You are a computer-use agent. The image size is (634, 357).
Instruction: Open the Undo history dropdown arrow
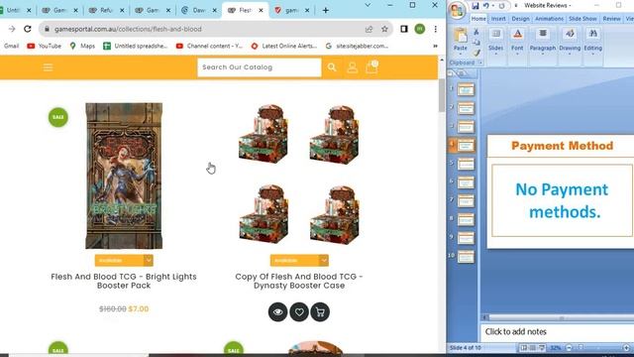(x=493, y=6)
